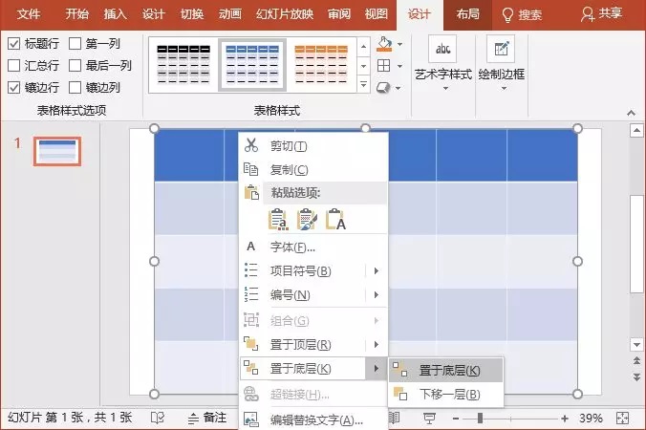Click the Share person icon

pyautogui.click(x=587, y=14)
